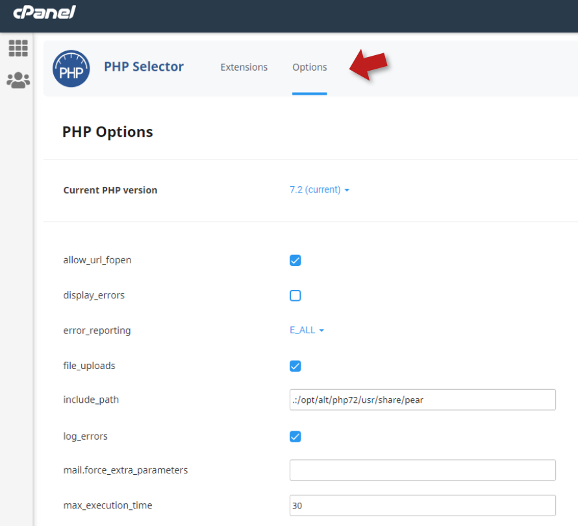This screenshot has height=526, width=578.
Task: Click the round PHP logo icon
Action: [71, 69]
